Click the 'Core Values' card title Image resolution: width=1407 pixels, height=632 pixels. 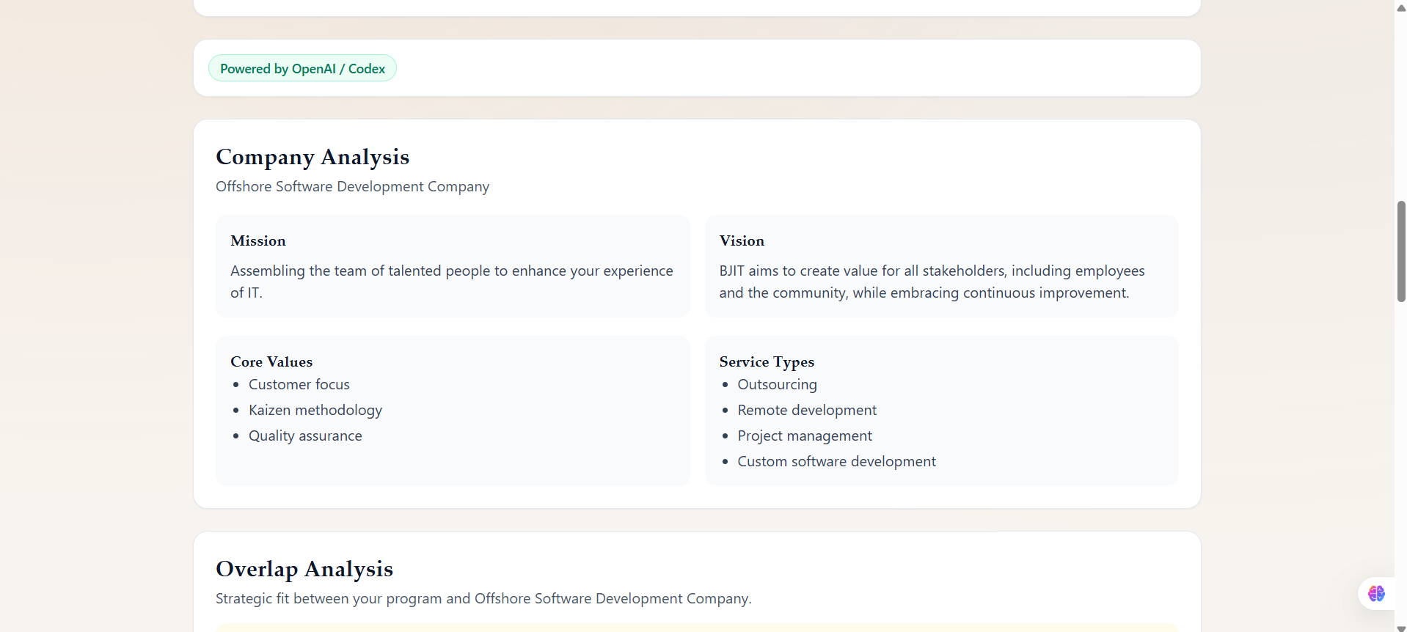click(x=271, y=361)
